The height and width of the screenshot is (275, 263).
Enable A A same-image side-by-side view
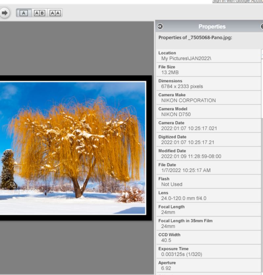coord(55,13)
